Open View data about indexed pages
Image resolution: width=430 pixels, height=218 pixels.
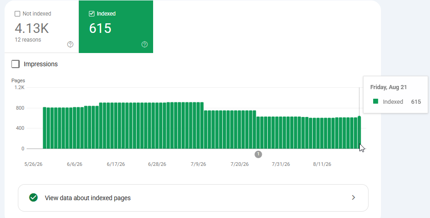[x=193, y=198]
